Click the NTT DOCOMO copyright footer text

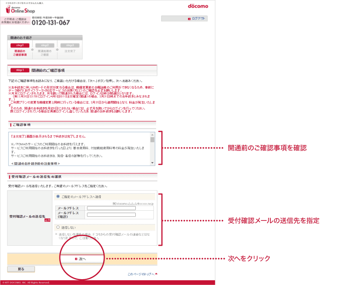tap(26, 283)
